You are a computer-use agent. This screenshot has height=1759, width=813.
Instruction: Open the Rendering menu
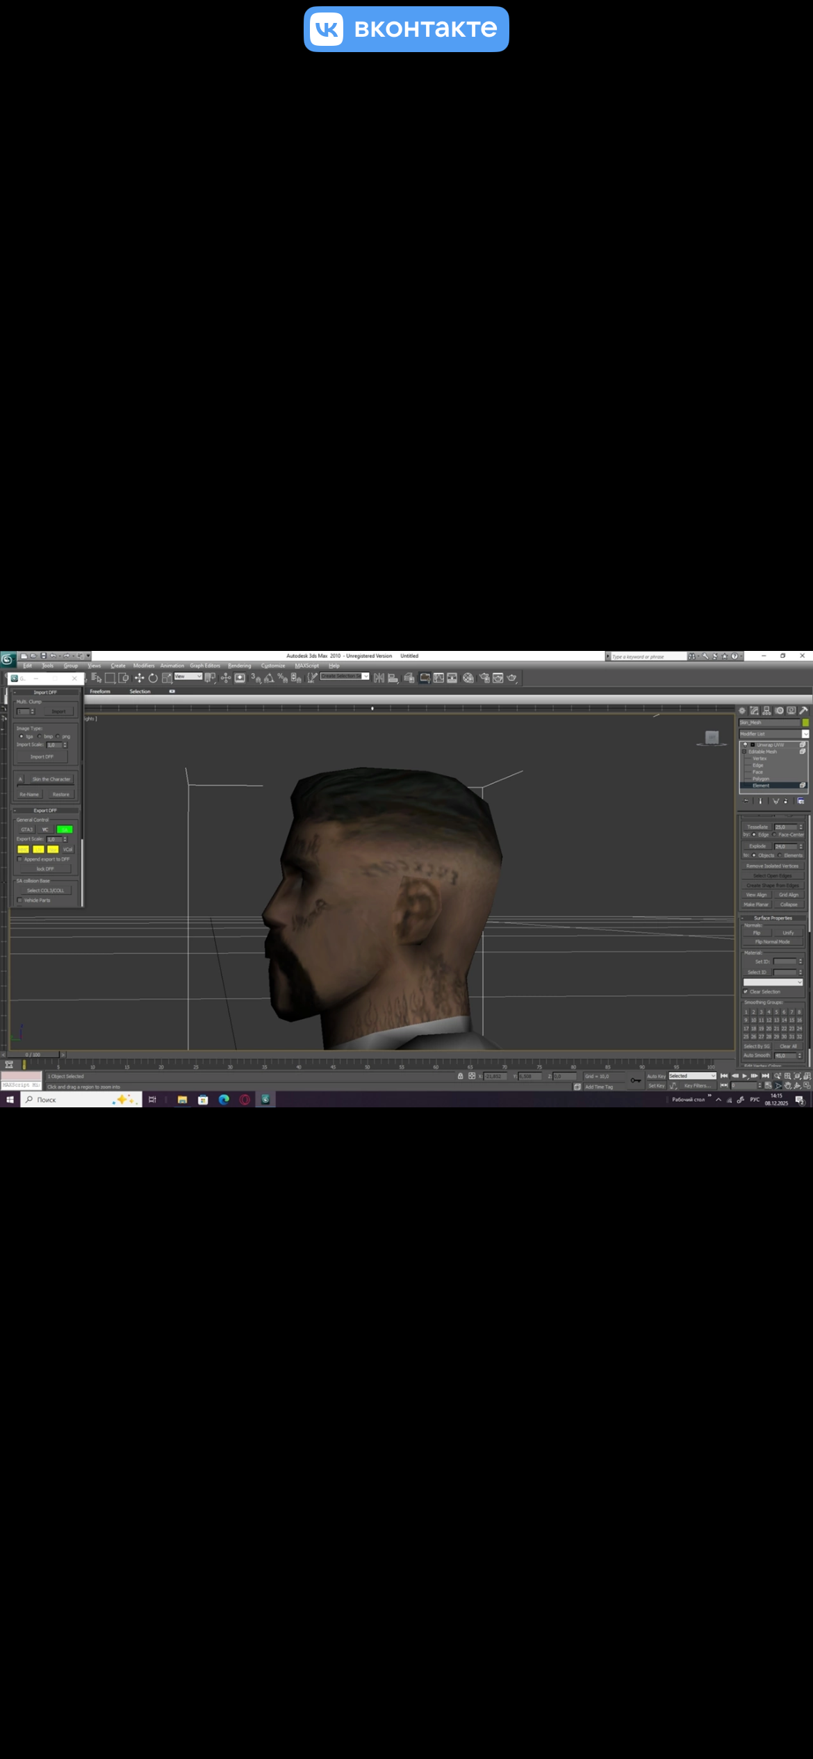239,666
